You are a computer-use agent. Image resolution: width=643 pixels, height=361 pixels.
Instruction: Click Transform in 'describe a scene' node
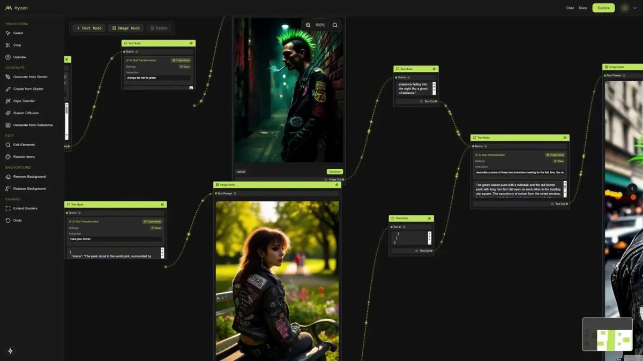pos(555,155)
